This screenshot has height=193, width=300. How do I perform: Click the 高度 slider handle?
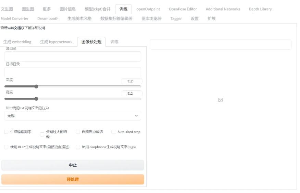[36, 99]
